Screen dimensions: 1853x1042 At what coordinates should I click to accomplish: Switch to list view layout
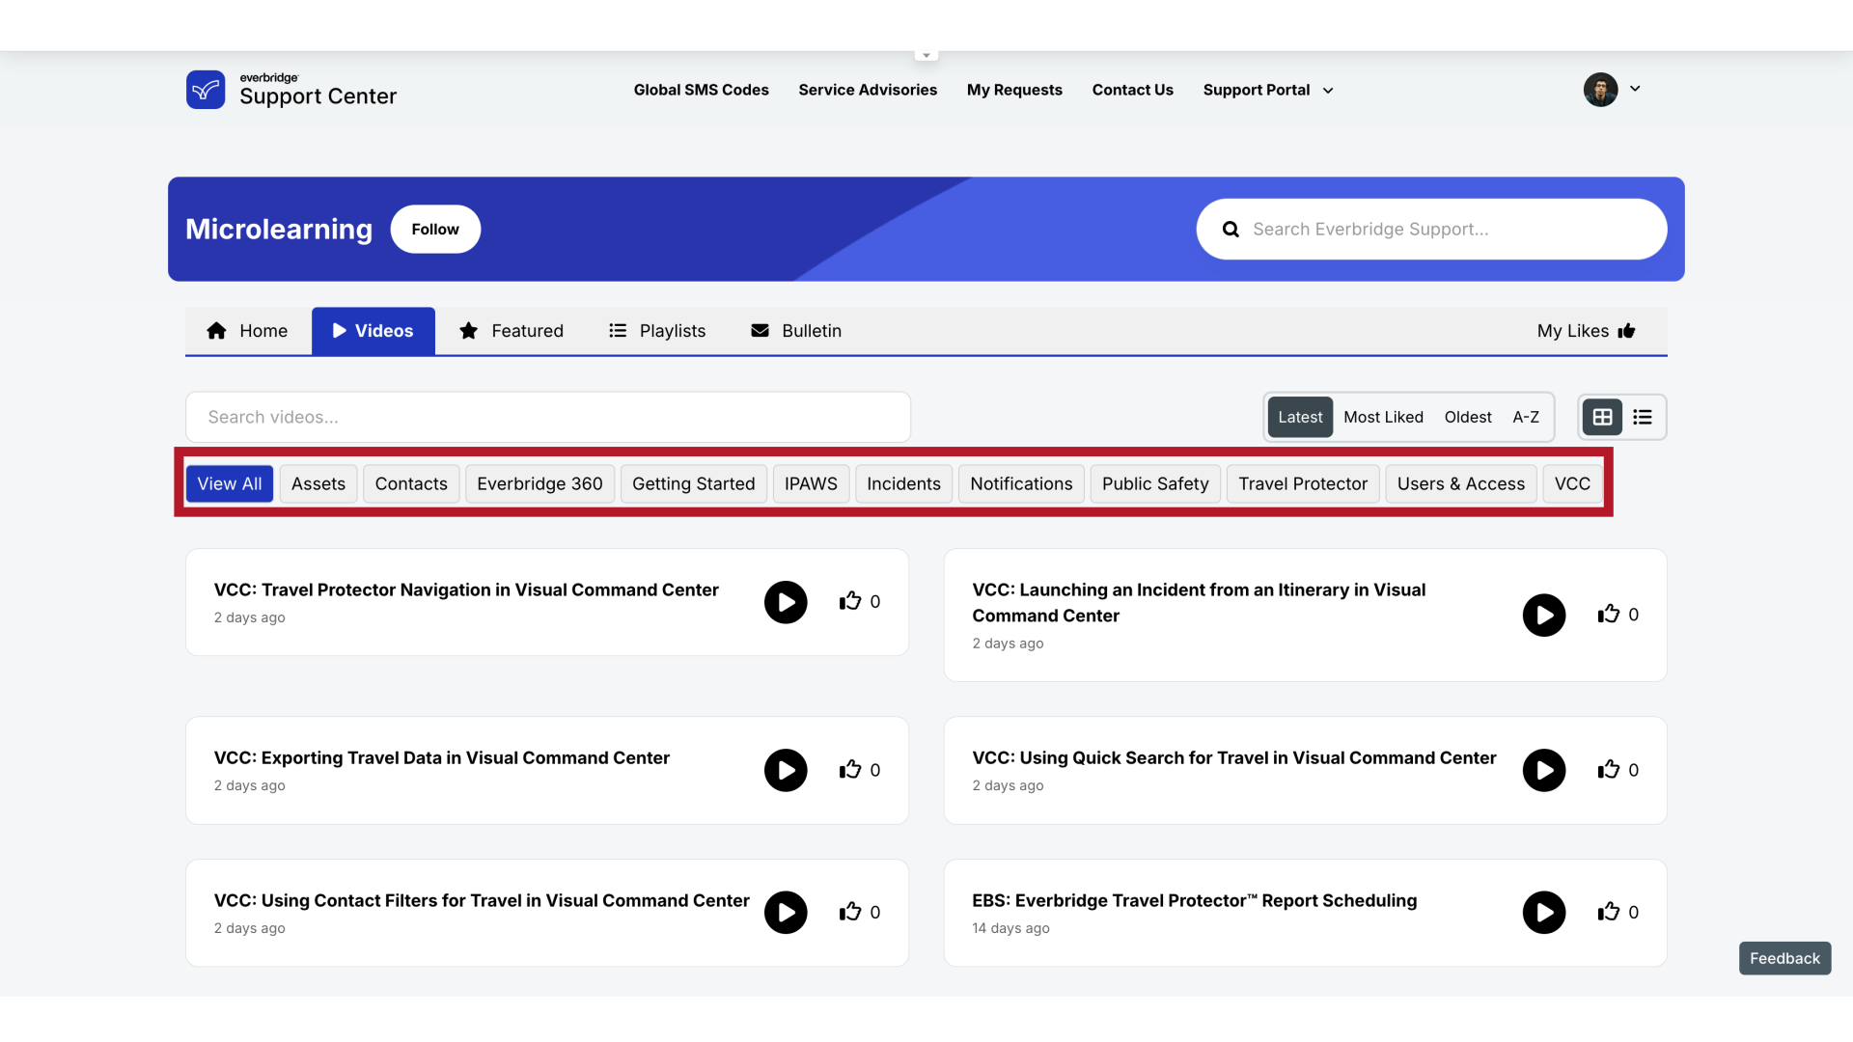click(x=1642, y=417)
